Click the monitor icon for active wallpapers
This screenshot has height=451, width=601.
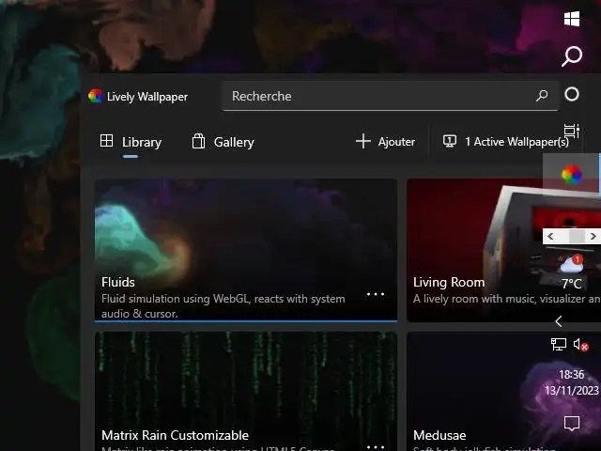click(x=450, y=141)
